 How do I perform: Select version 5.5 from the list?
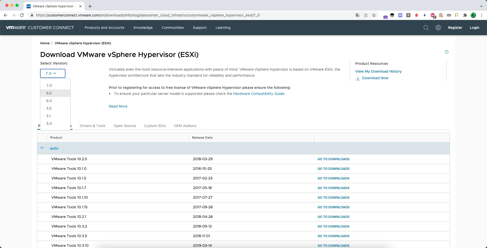pos(55,108)
